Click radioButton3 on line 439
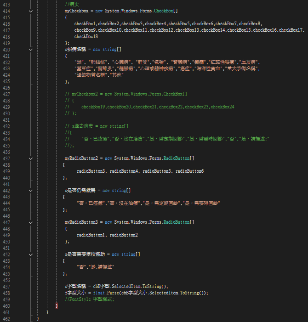This screenshot has width=308, height=322. coord(91,171)
